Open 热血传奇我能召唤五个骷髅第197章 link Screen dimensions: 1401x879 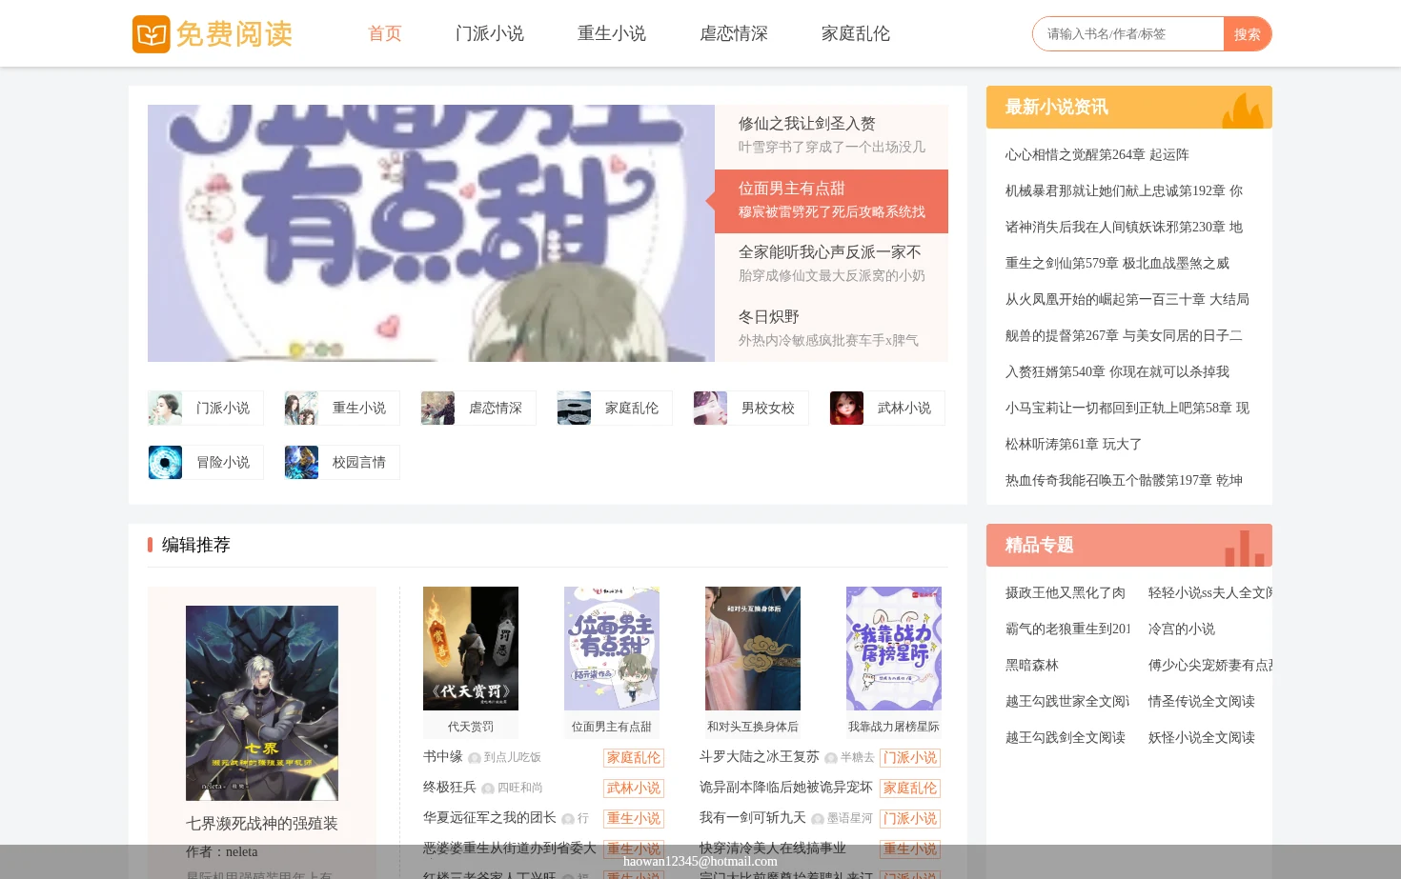pyautogui.click(x=1124, y=480)
